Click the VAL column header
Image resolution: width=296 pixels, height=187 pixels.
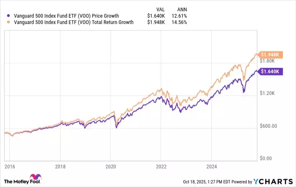click(x=162, y=9)
